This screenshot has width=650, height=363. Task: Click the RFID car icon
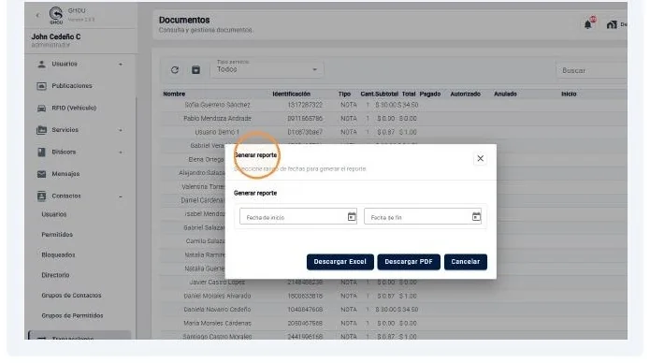[41, 108]
